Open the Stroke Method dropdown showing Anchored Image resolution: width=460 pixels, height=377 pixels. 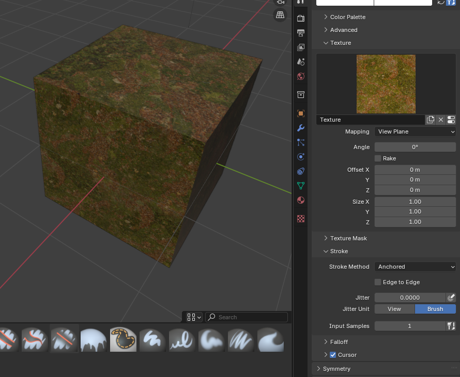point(415,267)
